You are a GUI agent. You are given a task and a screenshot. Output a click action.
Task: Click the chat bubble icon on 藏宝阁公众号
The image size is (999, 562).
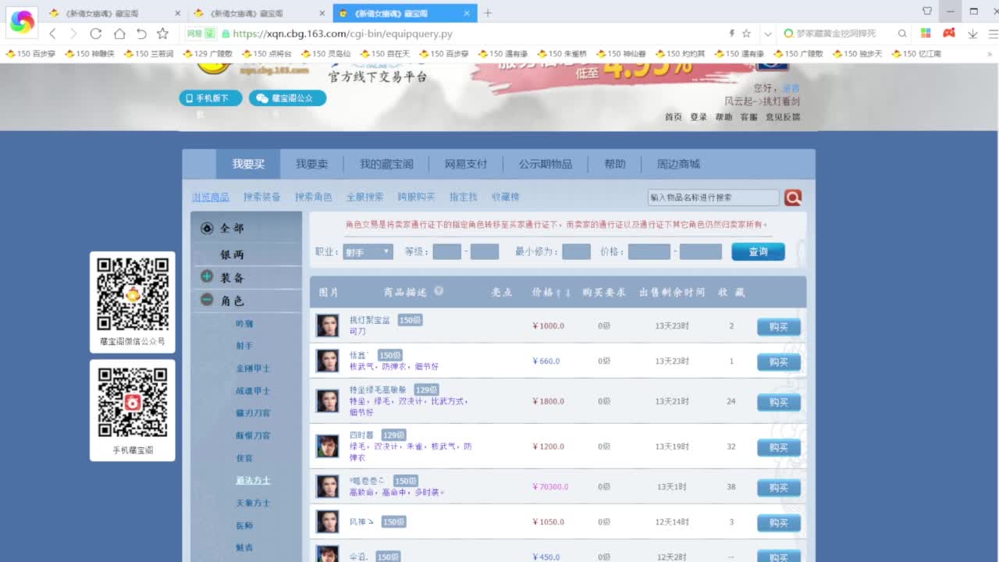(x=262, y=98)
